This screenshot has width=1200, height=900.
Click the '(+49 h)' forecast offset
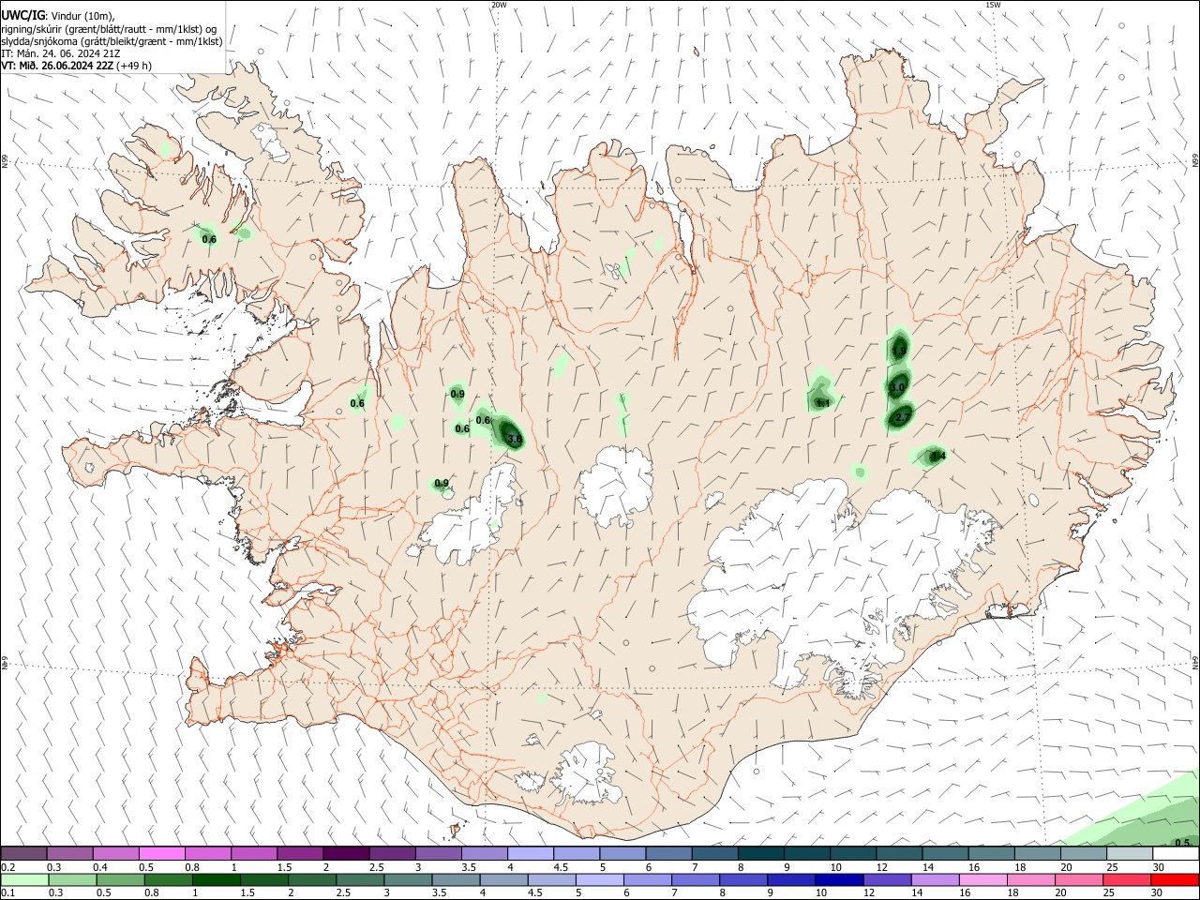pyautogui.click(x=135, y=66)
